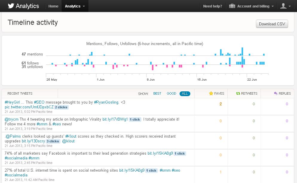Go to the Home menu item
The height and width of the screenshot is (183, 297).
coord(53,6)
